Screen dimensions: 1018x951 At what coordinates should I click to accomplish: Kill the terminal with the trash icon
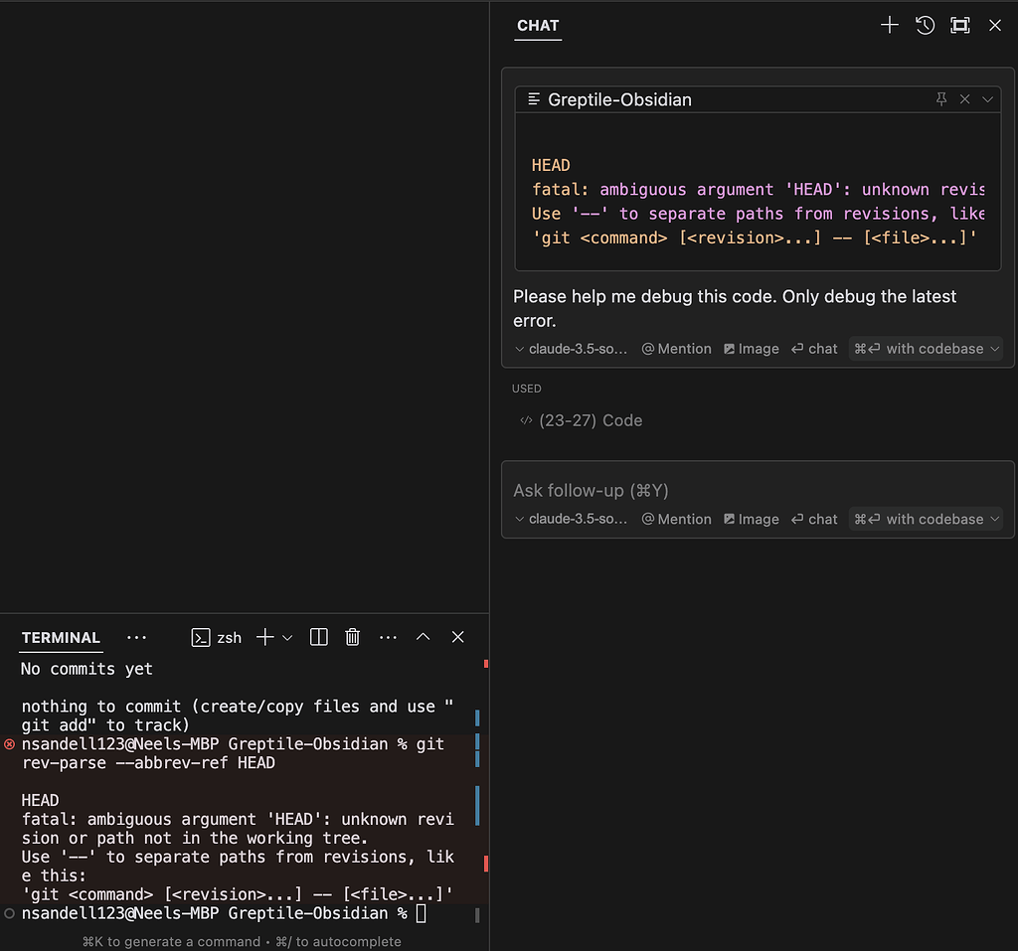[352, 637]
